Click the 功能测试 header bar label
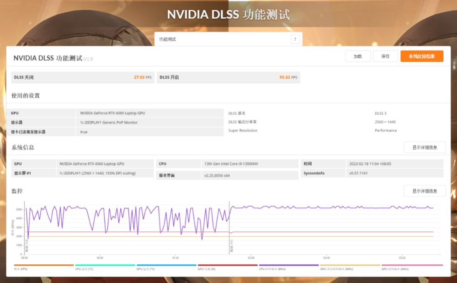Image resolution: width=457 pixels, height=283 pixels. tap(168, 39)
